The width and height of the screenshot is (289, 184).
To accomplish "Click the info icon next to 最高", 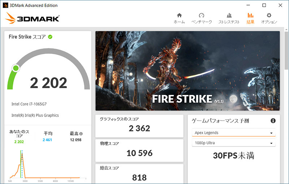I will point(81,134).
